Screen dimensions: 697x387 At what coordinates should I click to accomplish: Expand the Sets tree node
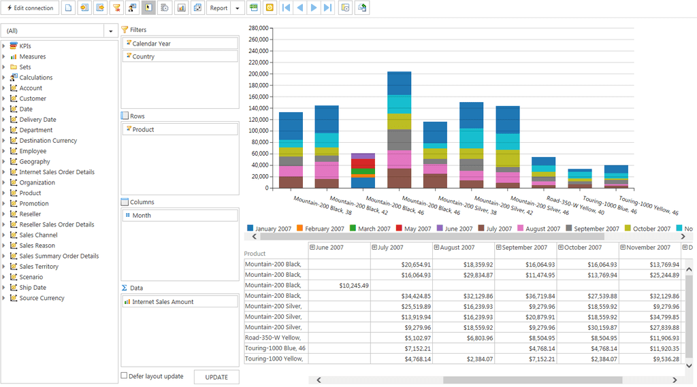(3, 67)
